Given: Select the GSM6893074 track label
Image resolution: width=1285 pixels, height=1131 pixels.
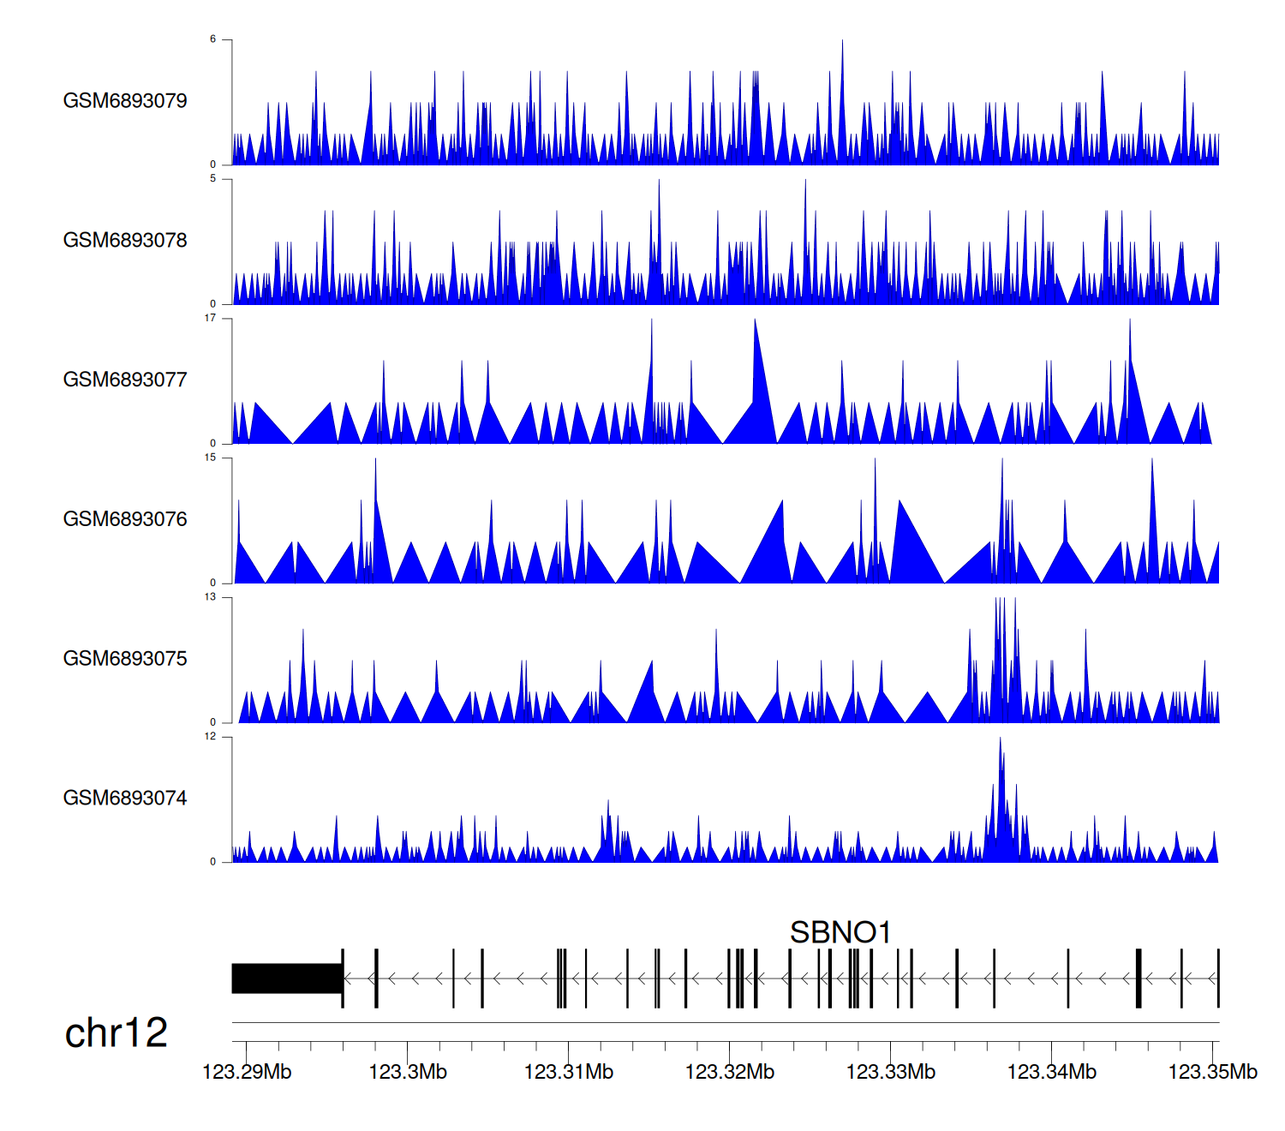Looking at the screenshot, I should (125, 799).
